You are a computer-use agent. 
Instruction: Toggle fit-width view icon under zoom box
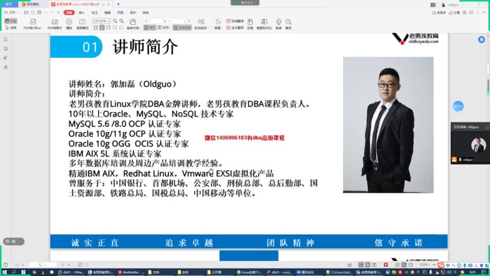coord(108,28)
